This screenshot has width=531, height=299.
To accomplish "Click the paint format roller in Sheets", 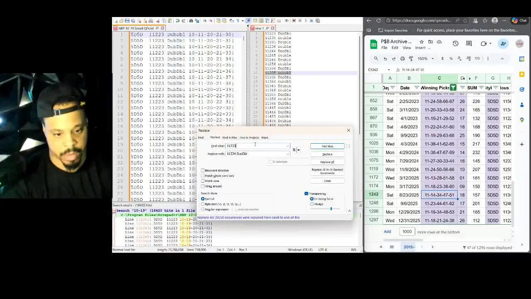I will click(x=411, y=59).
